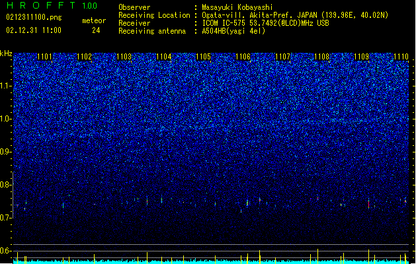The image size is (416, 264).
Task: Click the 1105 time marker
Action: tap(203, 57)
